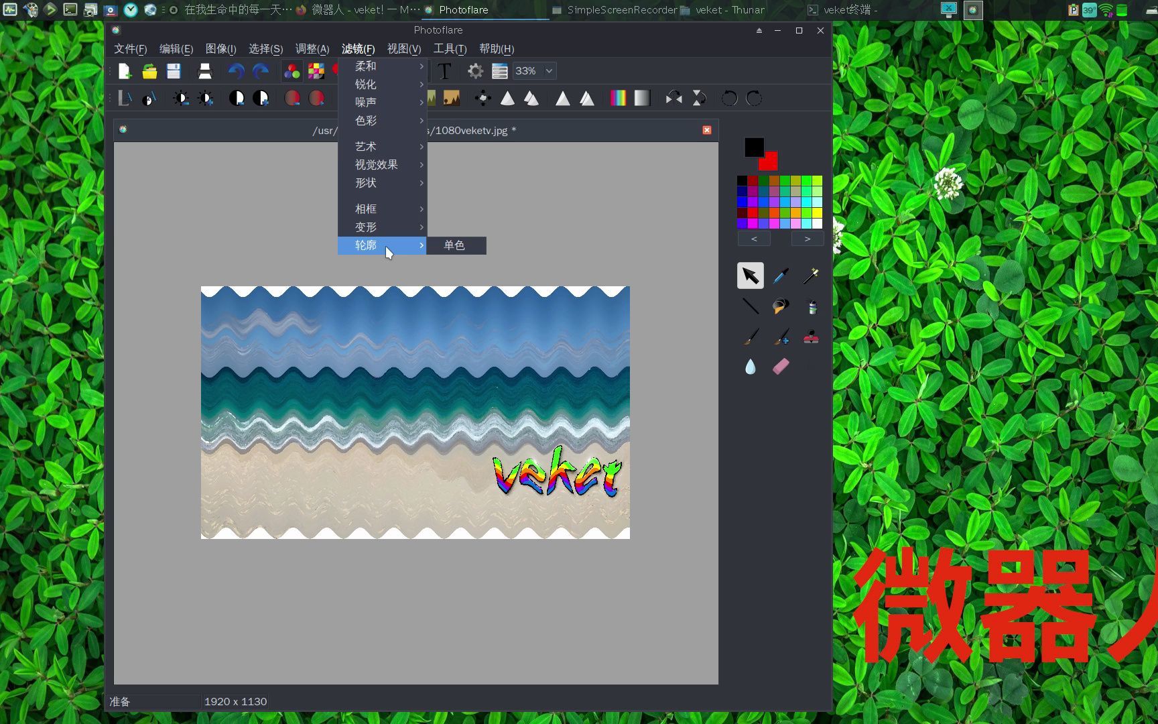Click the second half-black circle contrast icon
The image size is (1158, 724).
coord(261,99)
